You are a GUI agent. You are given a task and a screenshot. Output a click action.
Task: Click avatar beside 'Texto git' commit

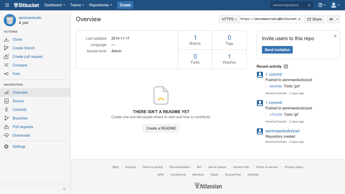click(x=260, y=103)
